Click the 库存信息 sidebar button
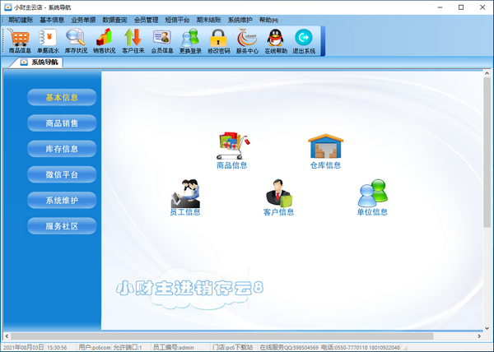The width and height of the screenshot is (494, 352). 63,149
